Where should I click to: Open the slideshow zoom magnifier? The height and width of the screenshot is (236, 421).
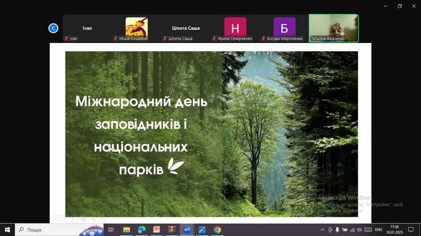tap(93, 219)
